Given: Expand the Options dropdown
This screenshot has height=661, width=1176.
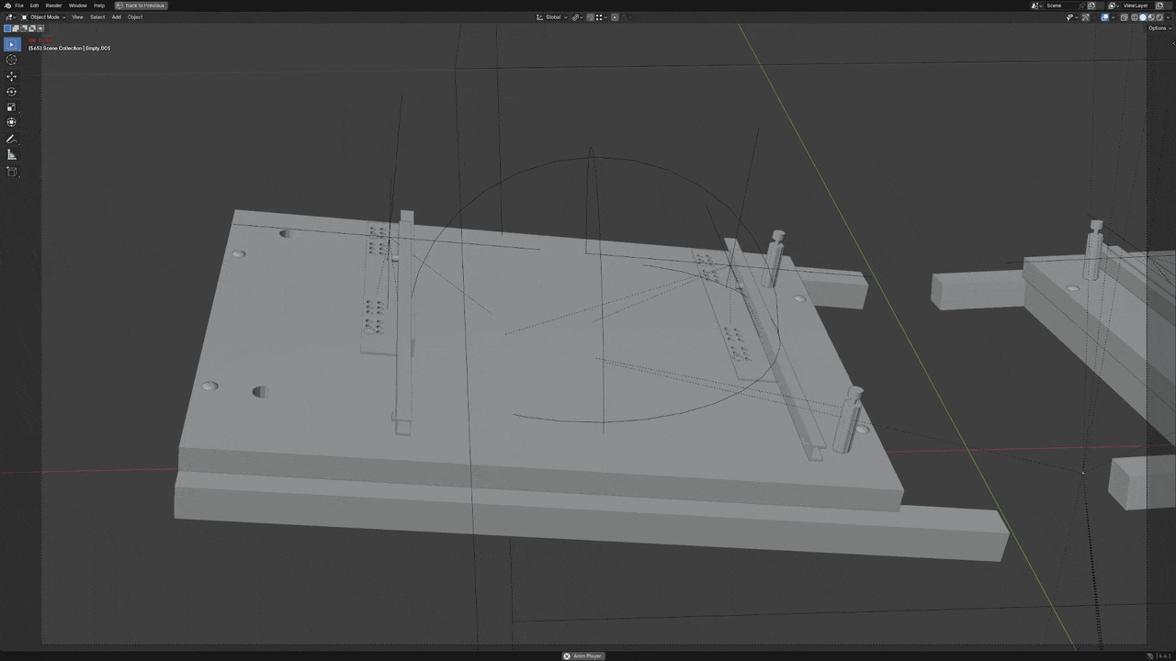Looking at the screenshot, I should point(1158,28).
